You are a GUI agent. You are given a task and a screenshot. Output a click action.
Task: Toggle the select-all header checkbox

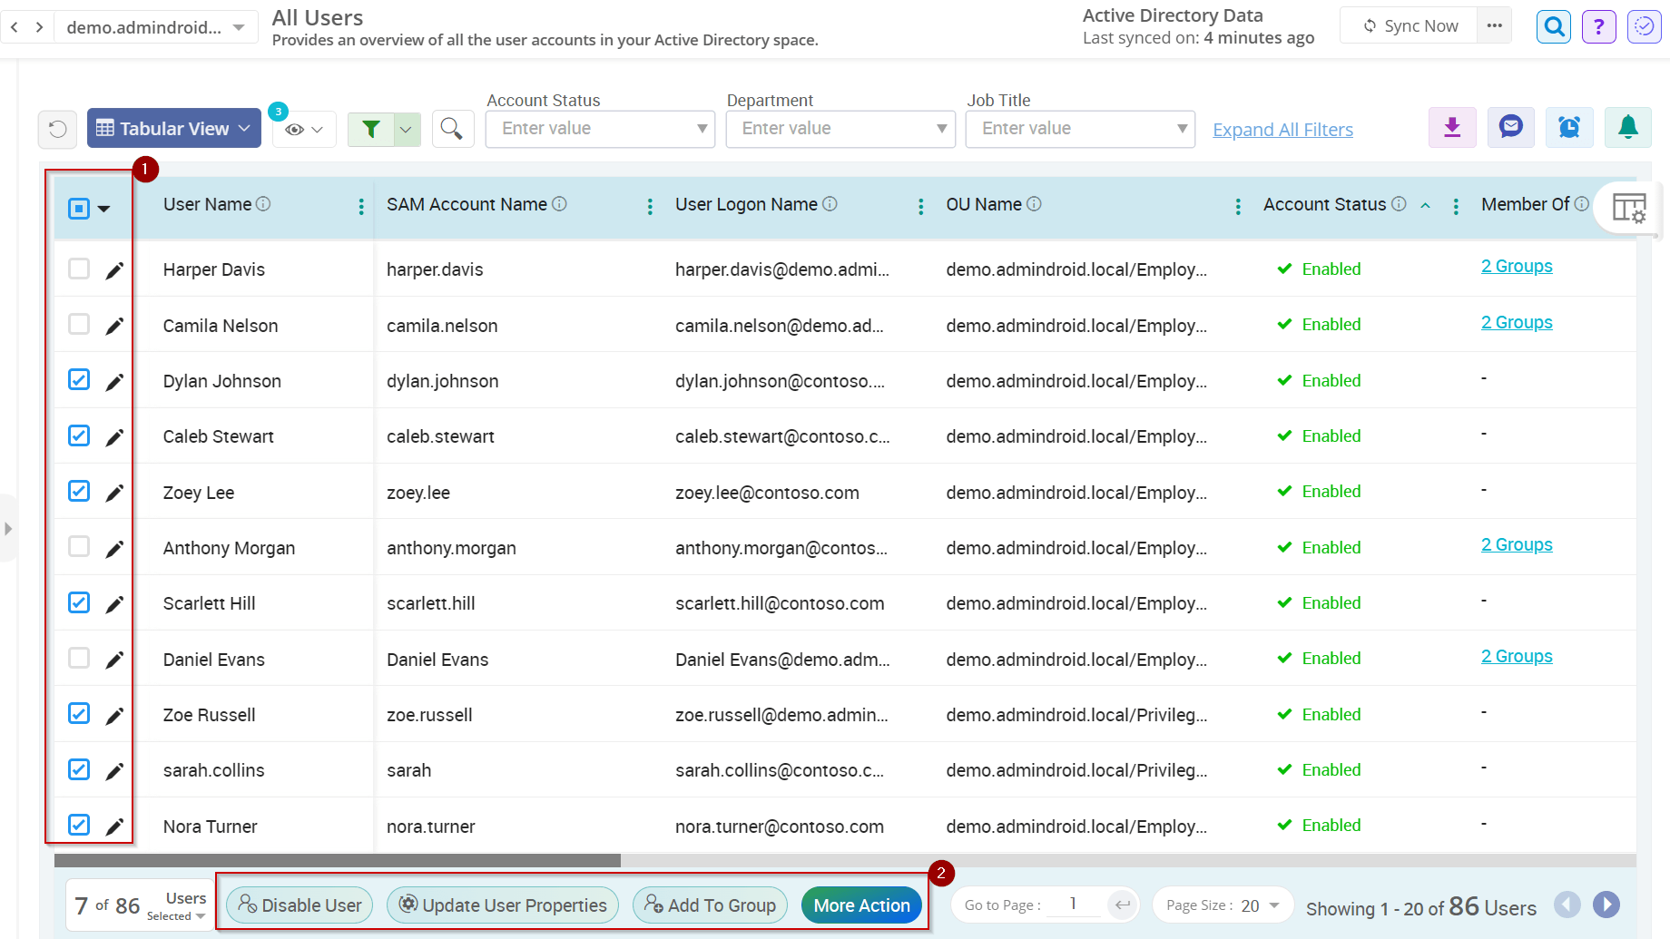79,209
